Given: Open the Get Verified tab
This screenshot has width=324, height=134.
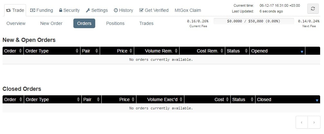Looking at the screenshot, I should (154, 10).
